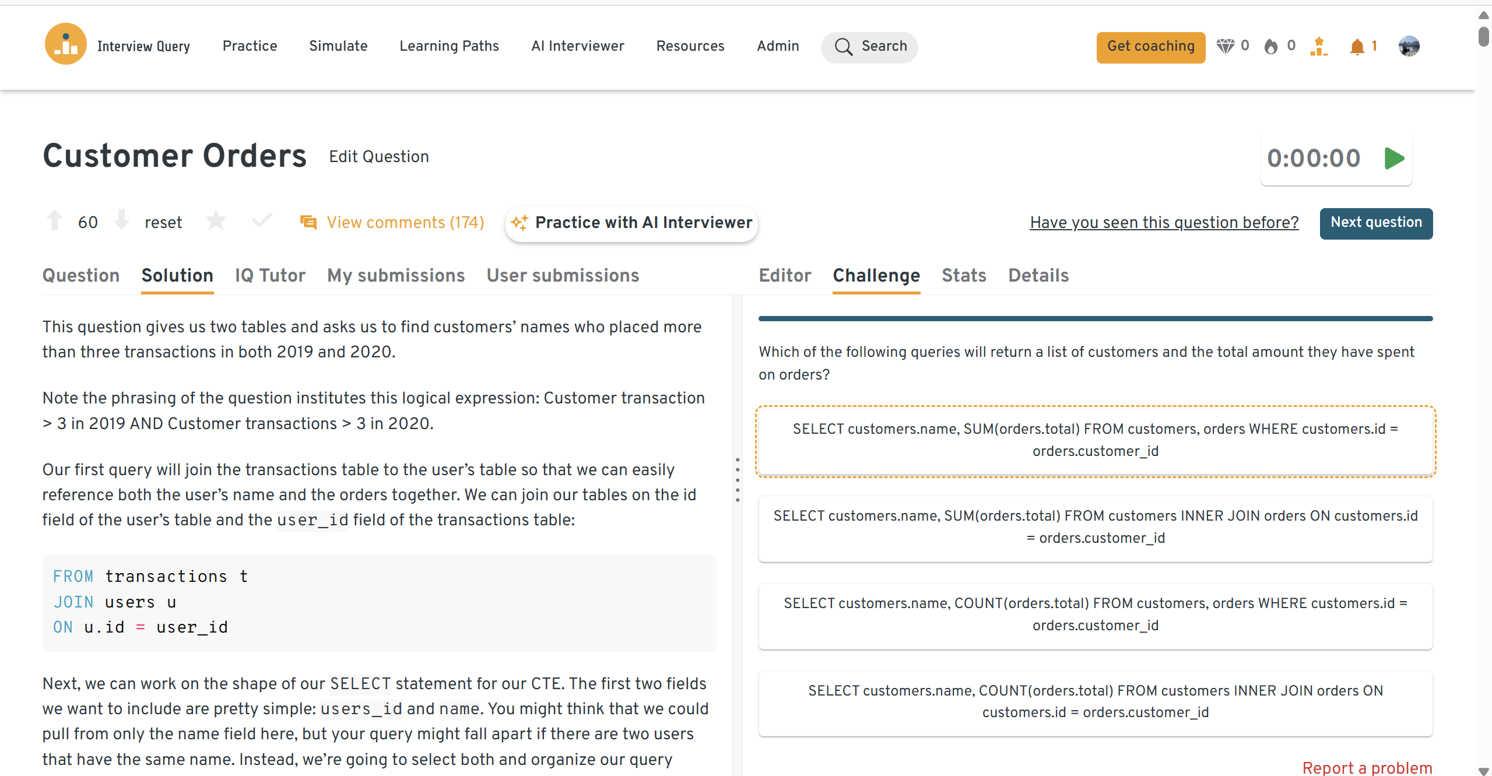1492x776 pixels.
Task: Switch to the IQ Tutor tab
Action: [x=270, y=275]
